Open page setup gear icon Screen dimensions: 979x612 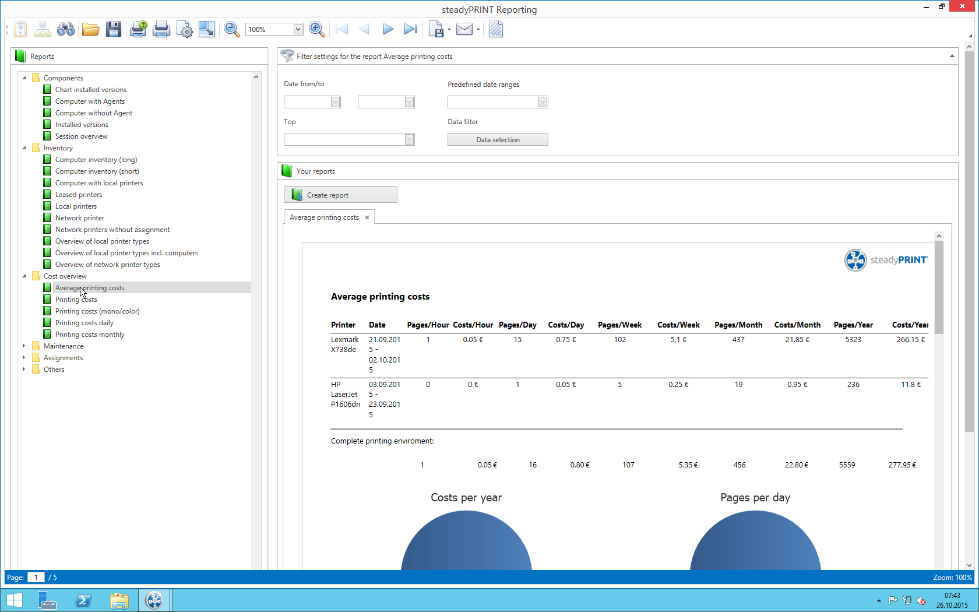(185, 29)
